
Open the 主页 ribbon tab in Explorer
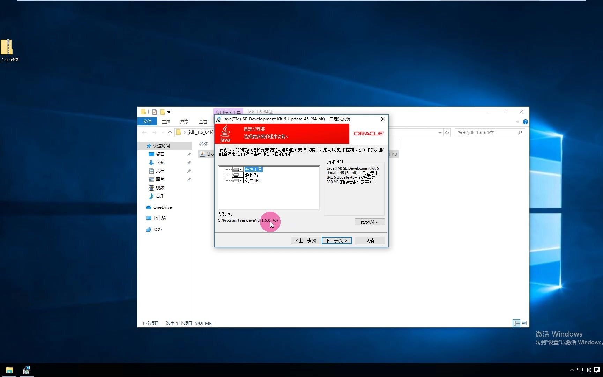(x=166, y=121)
